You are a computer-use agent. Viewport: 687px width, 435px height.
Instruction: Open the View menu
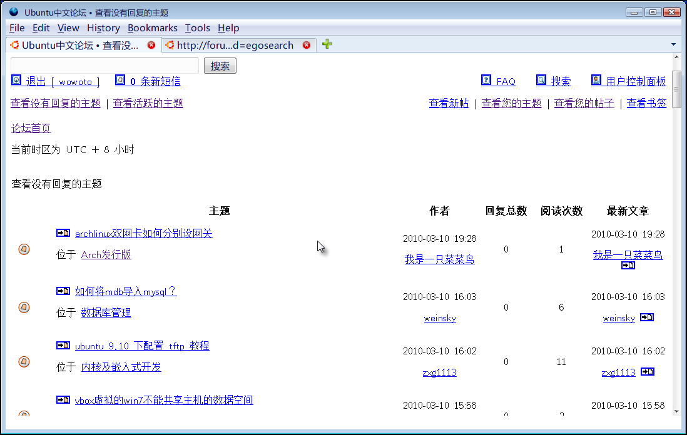point(68,28)
